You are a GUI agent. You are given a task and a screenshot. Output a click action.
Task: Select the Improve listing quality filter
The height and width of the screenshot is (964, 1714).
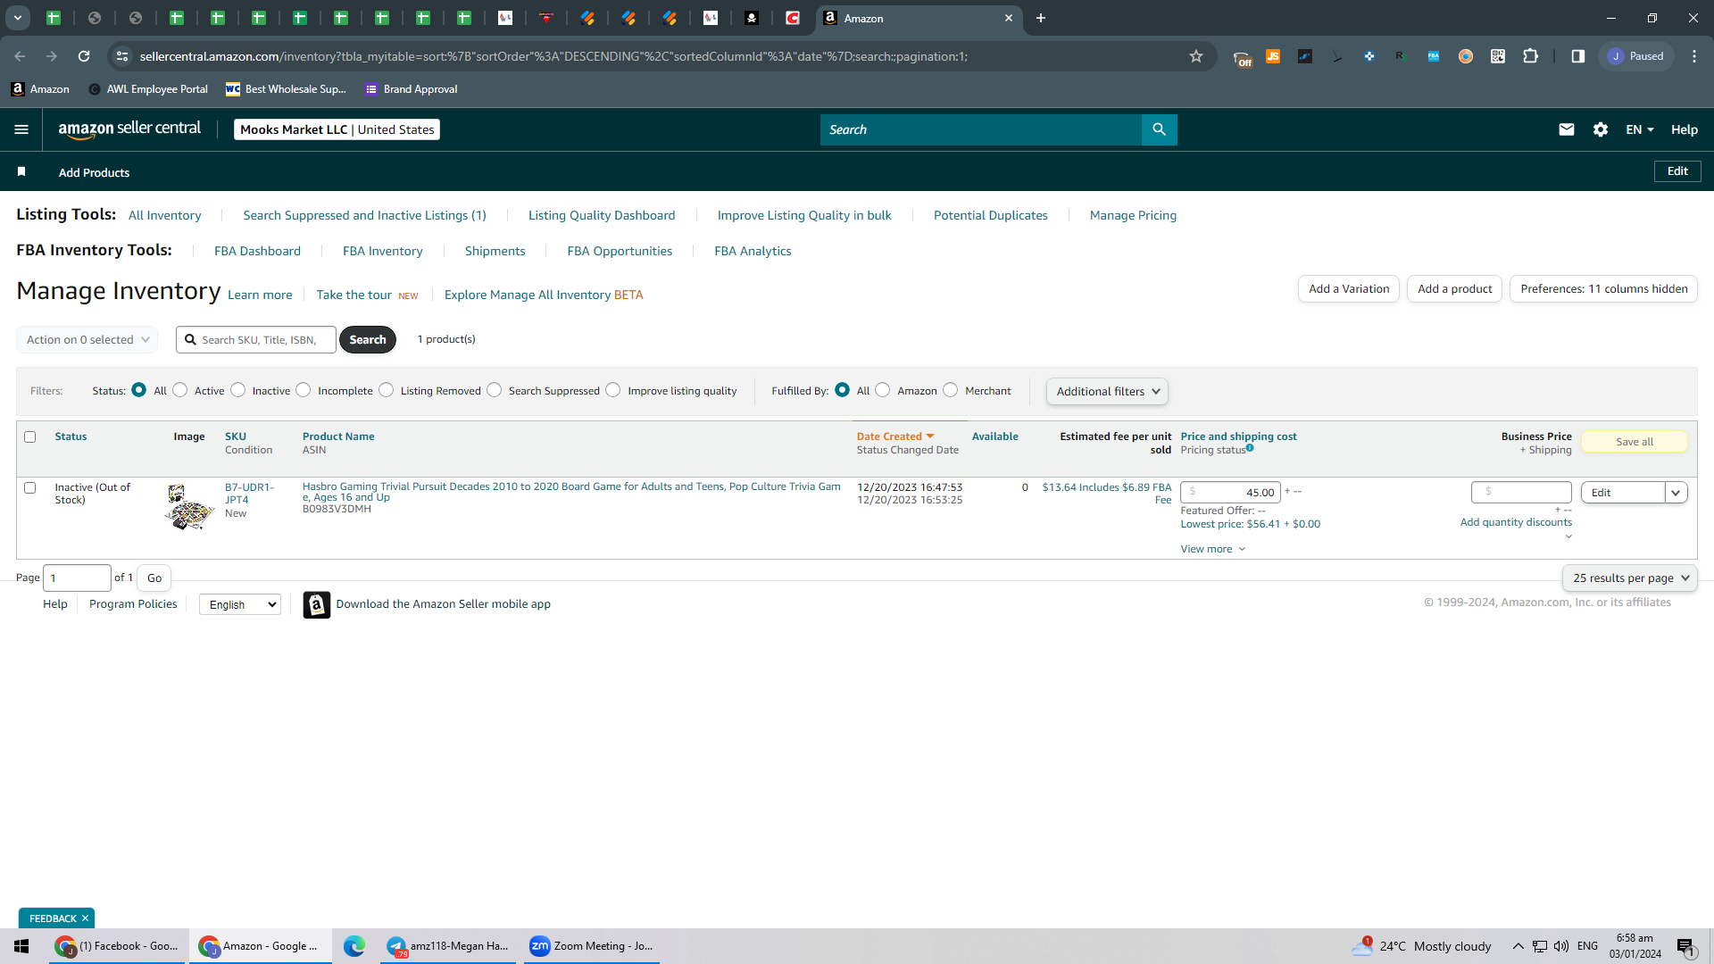pos(613,390)
